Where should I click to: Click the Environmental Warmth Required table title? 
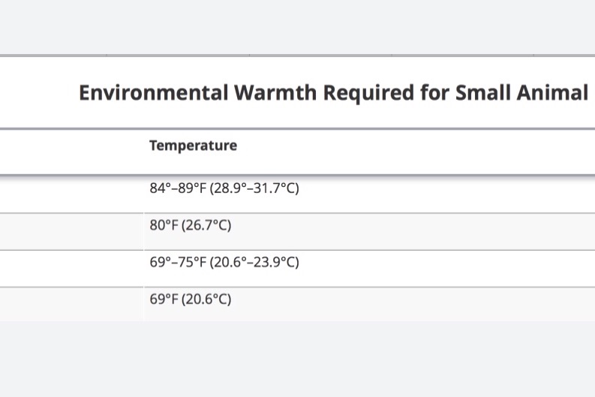[x=334, y=92]
